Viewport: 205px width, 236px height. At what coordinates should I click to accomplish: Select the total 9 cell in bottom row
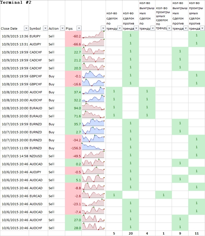[x=180, y=233]
